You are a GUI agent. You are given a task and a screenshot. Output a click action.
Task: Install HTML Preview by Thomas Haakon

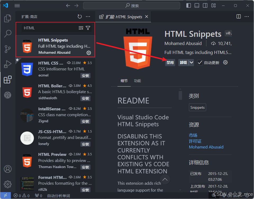(85, 167)
